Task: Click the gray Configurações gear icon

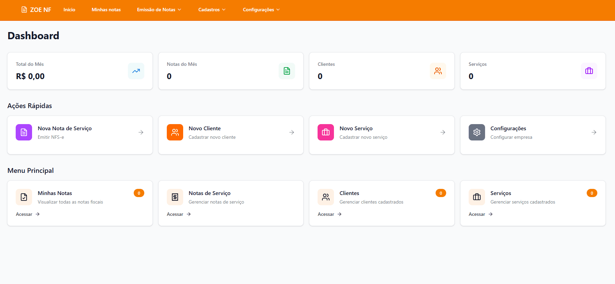Action: (x=477, y=132)
